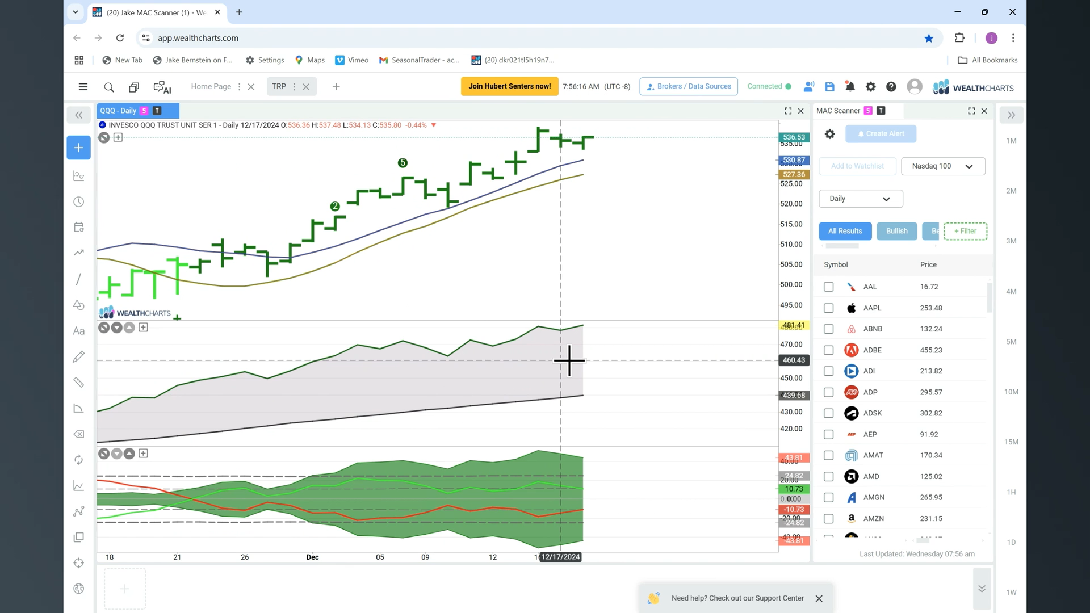Tick the ADI checkbox
This screenshot has width=1090, height=613.
pos(829,371)
